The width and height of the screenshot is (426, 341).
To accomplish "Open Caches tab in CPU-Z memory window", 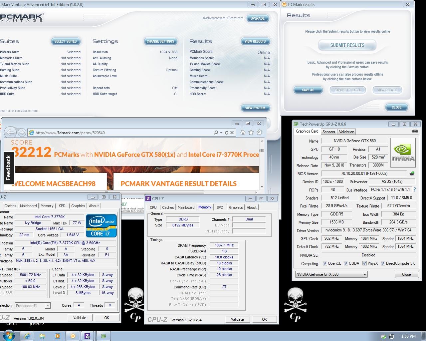I will click(168, 207).
